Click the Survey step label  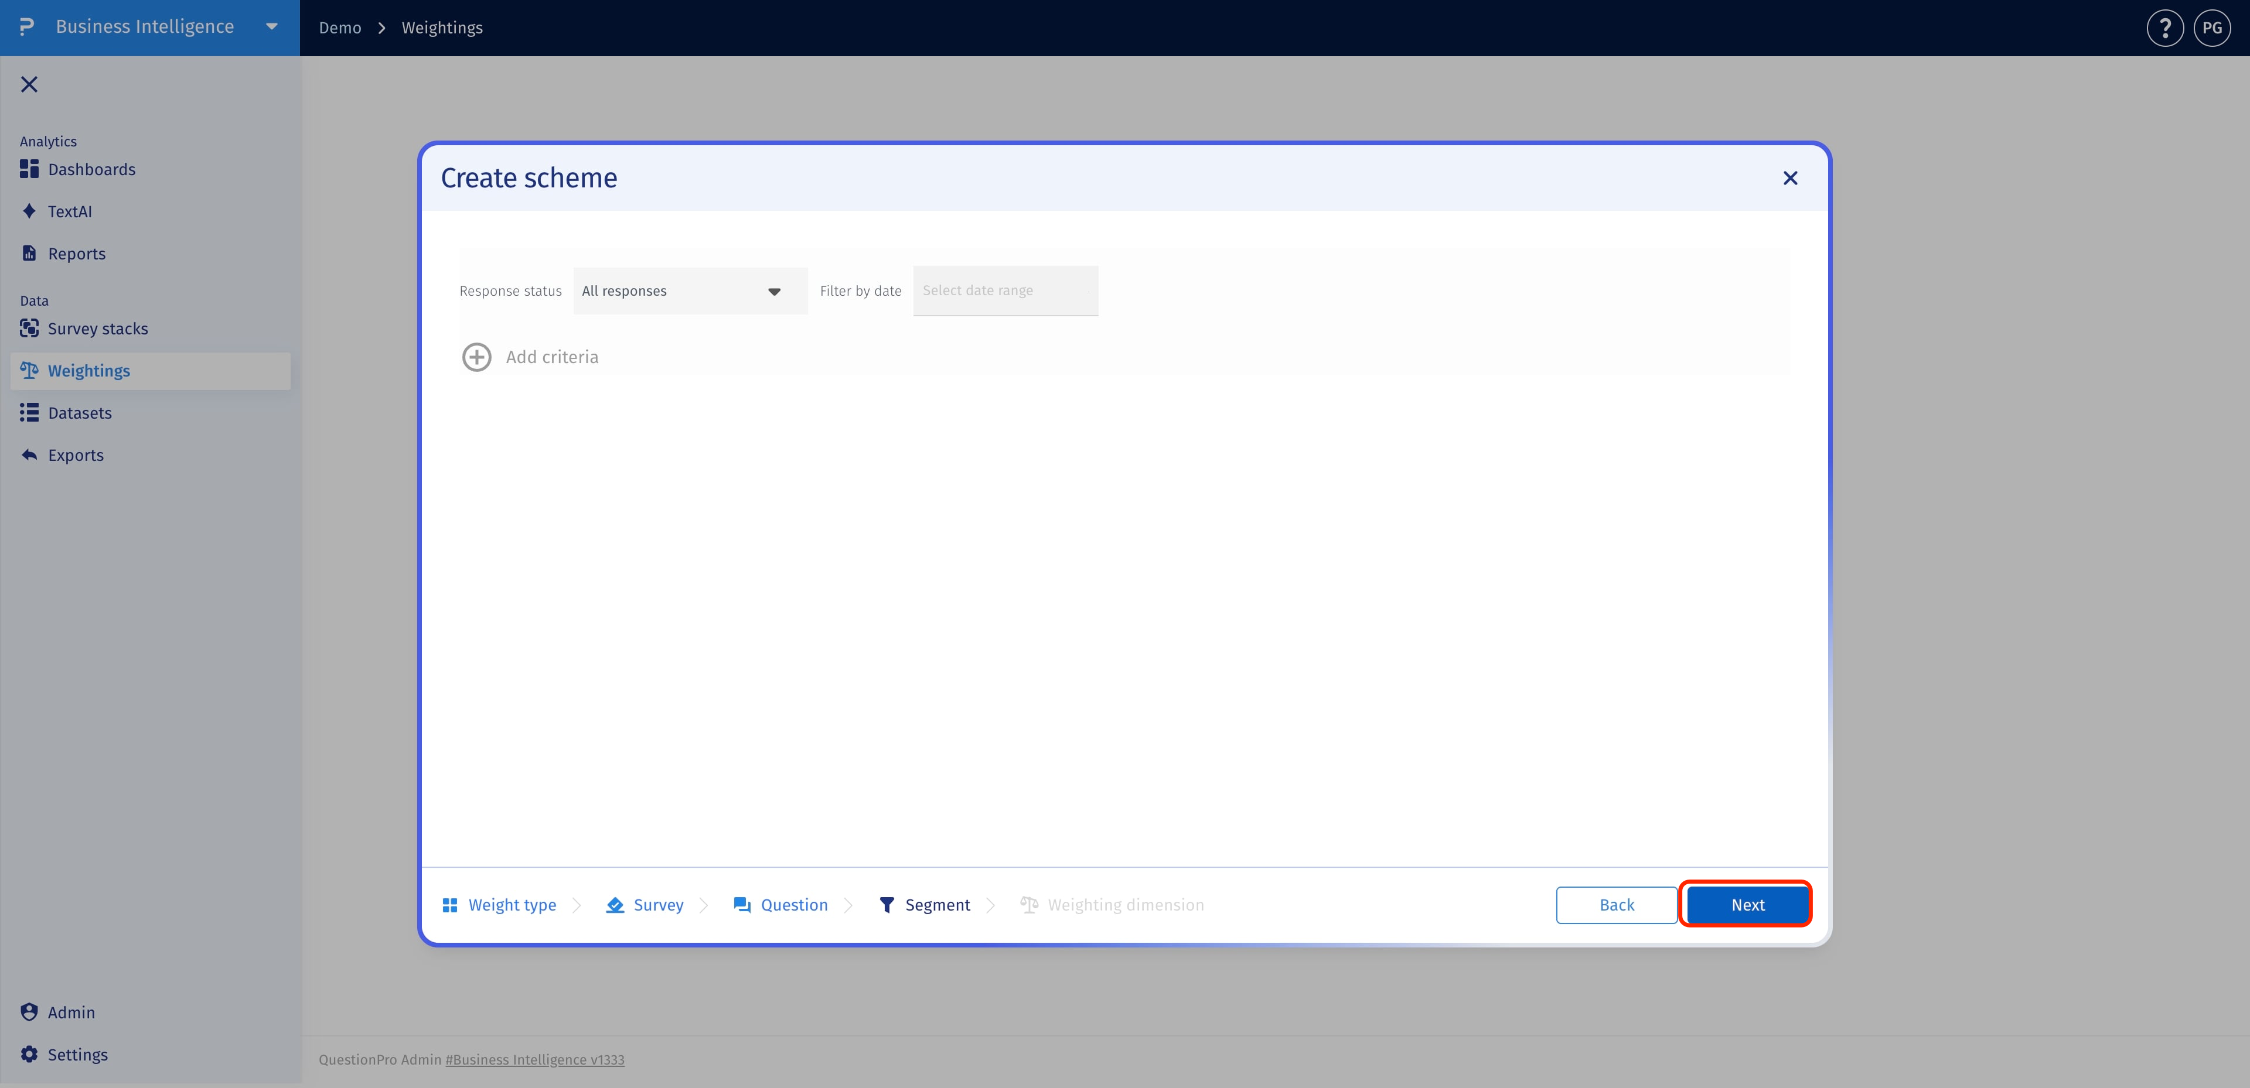[659, 905]
